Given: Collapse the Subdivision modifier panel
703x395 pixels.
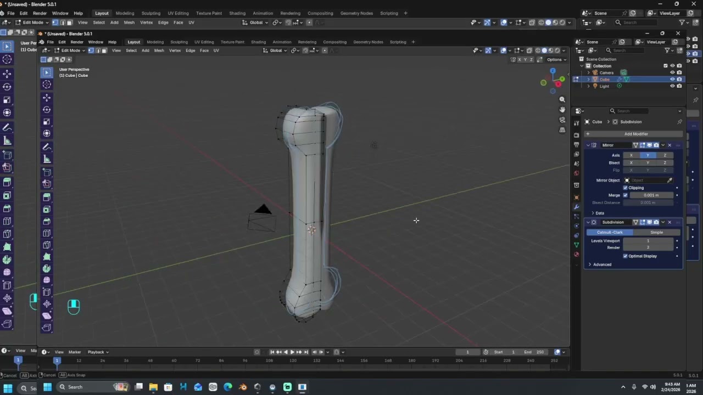Looking at the screenshot, I should [x=588, y=222].
